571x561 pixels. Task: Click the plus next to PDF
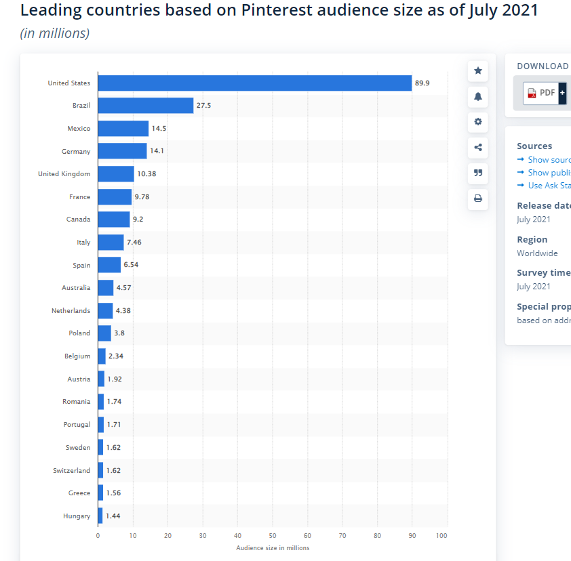[x=562, y=93]
